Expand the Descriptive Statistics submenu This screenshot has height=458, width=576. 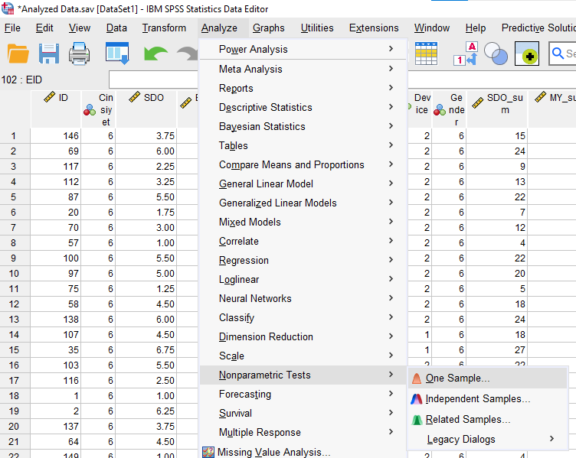(303, 107)
